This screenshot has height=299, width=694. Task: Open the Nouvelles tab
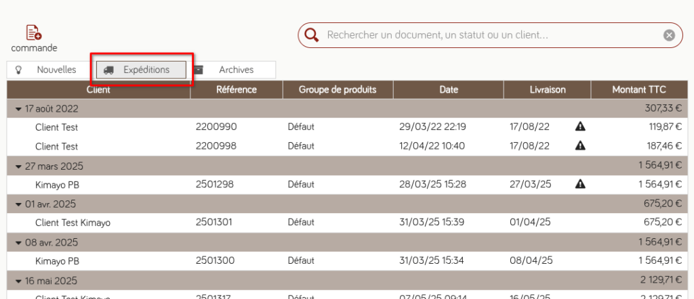pyautogui.click(x=47, y=70)
